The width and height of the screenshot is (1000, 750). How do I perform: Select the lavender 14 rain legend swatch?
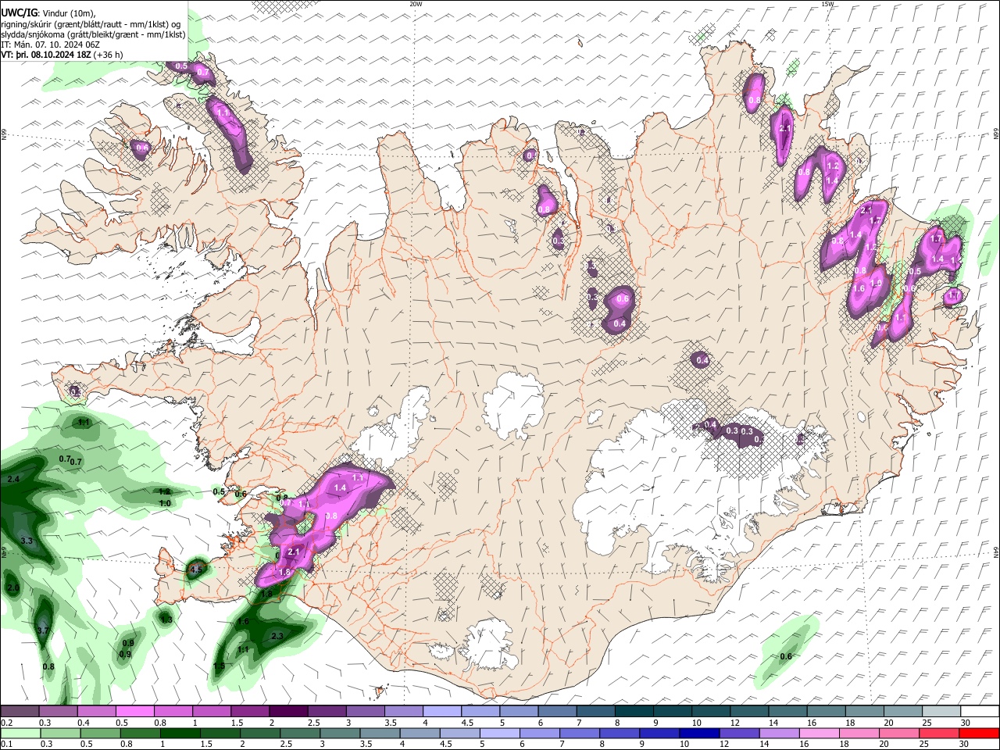tap(779, 733)
